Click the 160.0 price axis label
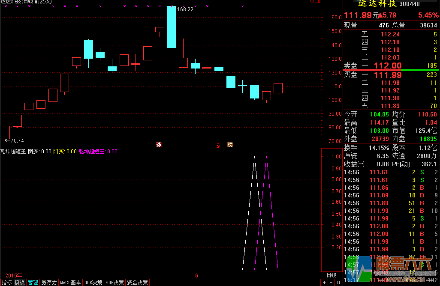 (x=335, y=18)
